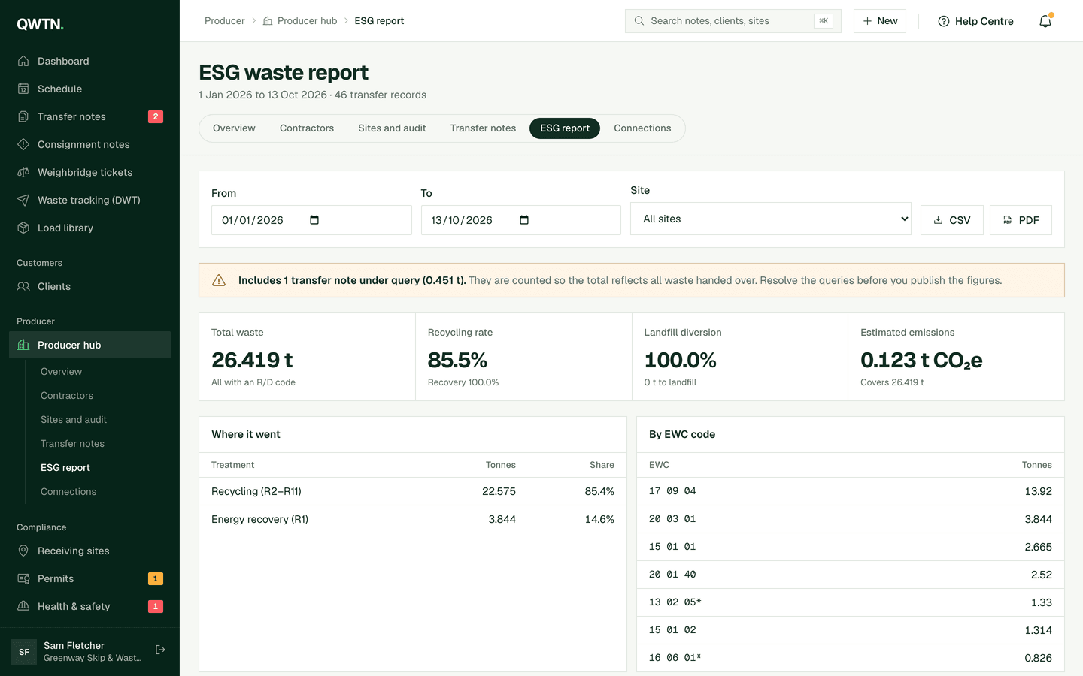
Task: Click the From date field 01/01/2026
Action: point(311,220)
